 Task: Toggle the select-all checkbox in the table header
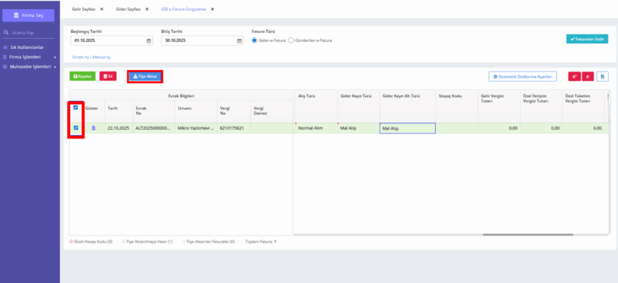point(75,107)
